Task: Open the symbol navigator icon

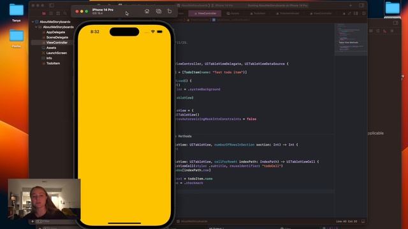Action: 58,13
